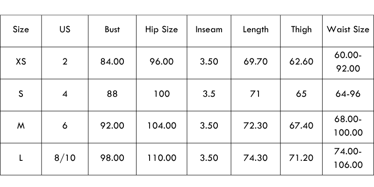The width and height of the screenshot is (374, 187).
Task: Click the Length column header
Action: (x=256, y=29)
